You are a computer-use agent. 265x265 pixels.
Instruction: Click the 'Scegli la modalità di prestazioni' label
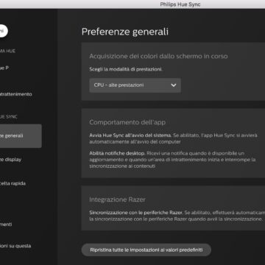point(126,69)
